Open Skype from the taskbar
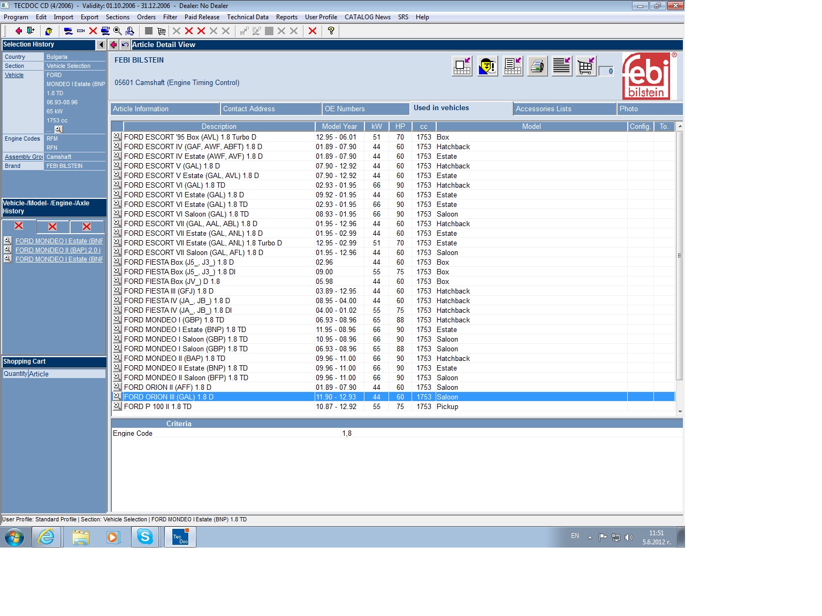 (x=145, y=537)
